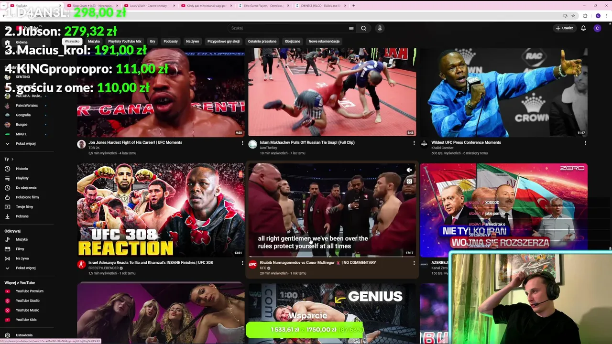Open Twoje filmy in the sidebar
The image size is (612, 344).
[x=24, y=207]
